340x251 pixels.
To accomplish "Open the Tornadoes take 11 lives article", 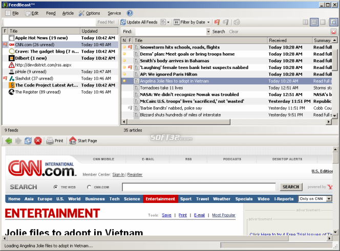I will coord(226,88).
